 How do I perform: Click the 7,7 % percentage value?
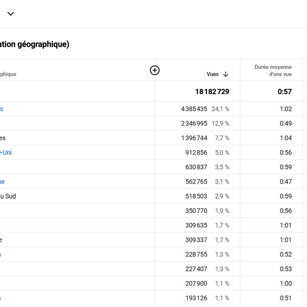[x=222, y=138]
